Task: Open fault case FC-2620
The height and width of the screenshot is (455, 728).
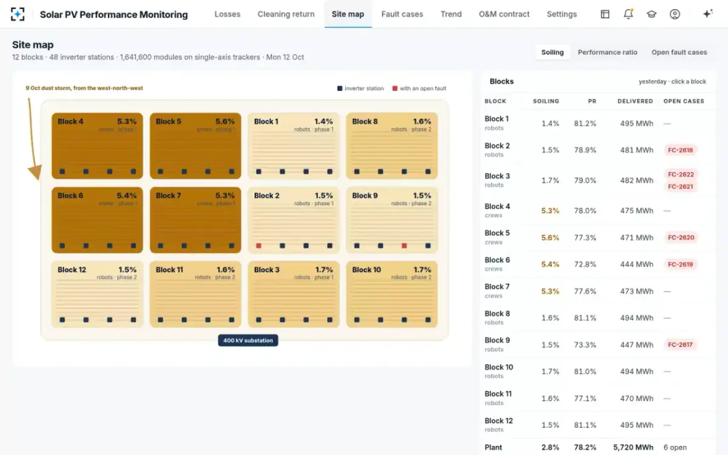Action: [x=681, y=237]
